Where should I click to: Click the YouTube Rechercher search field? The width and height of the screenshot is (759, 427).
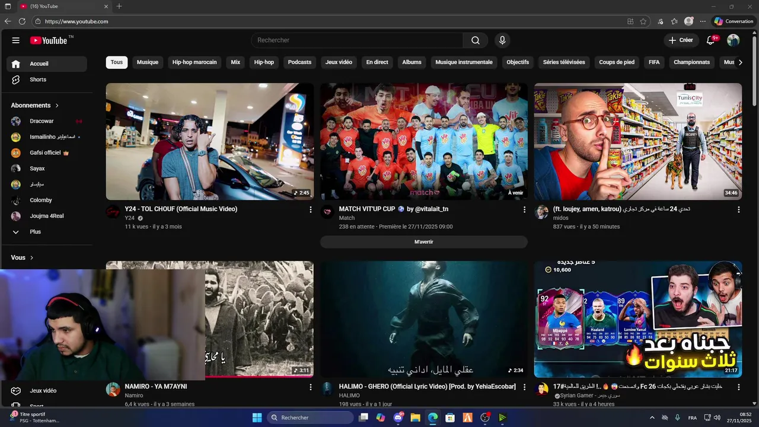coord(357,40)
